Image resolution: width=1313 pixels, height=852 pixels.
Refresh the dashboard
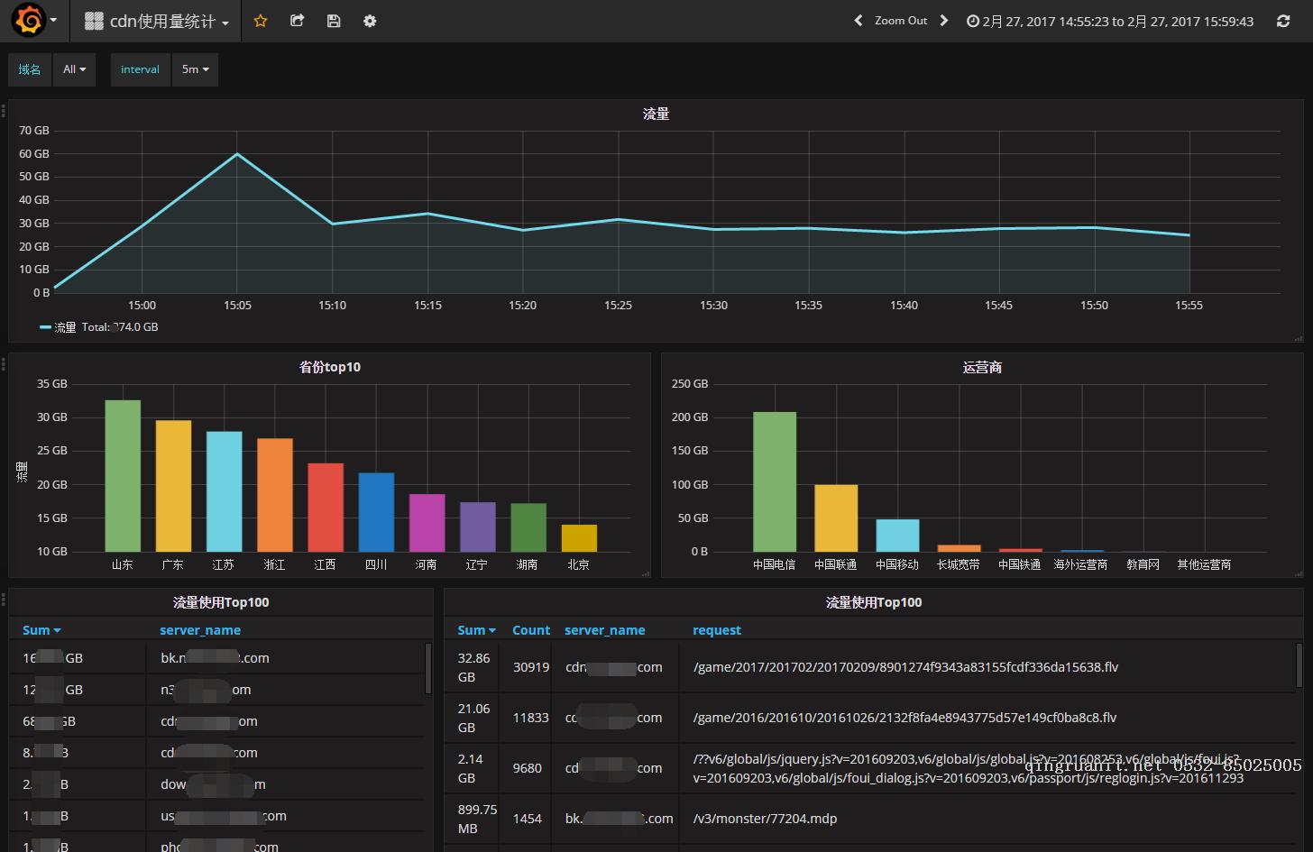[1283, 21]
